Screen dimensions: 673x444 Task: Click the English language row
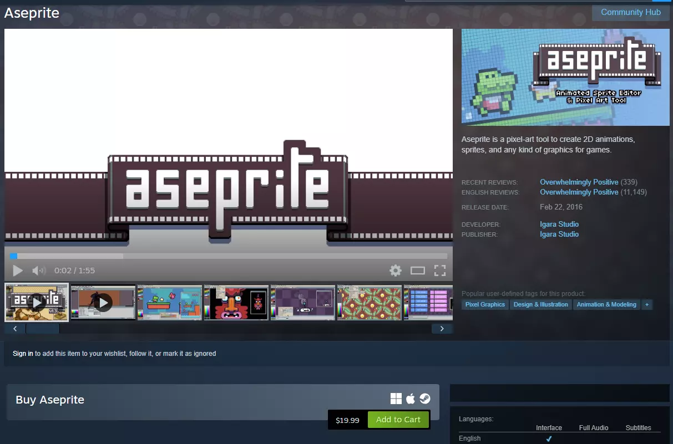click(560, 438)
